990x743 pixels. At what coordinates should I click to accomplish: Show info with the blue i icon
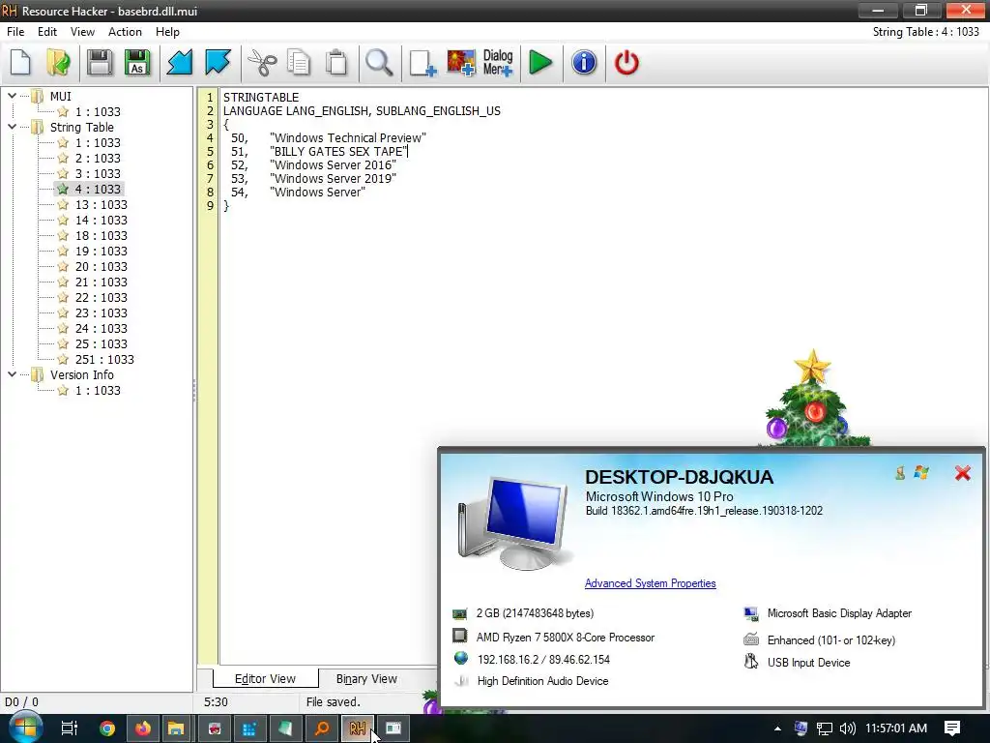[x=584, y=63]
